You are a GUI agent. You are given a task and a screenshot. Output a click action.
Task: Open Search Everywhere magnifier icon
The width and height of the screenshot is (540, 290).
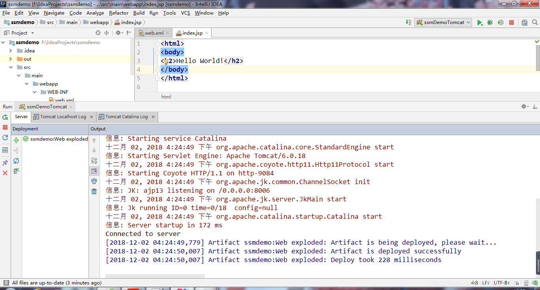coord(534,22)
